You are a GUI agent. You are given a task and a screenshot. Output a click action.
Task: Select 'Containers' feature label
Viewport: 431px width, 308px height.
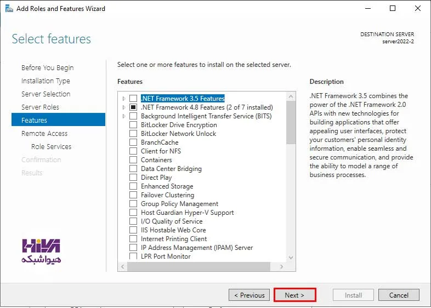pyautogui.click(x=156, y=160)
